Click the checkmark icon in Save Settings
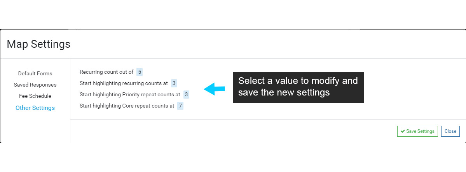Viewport: 466px width, 172px height. [x=403, y=131]
